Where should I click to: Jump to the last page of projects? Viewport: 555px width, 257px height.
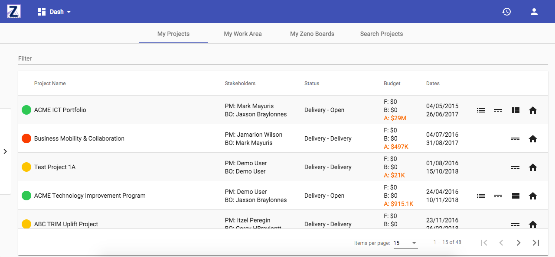coord(536,243)
